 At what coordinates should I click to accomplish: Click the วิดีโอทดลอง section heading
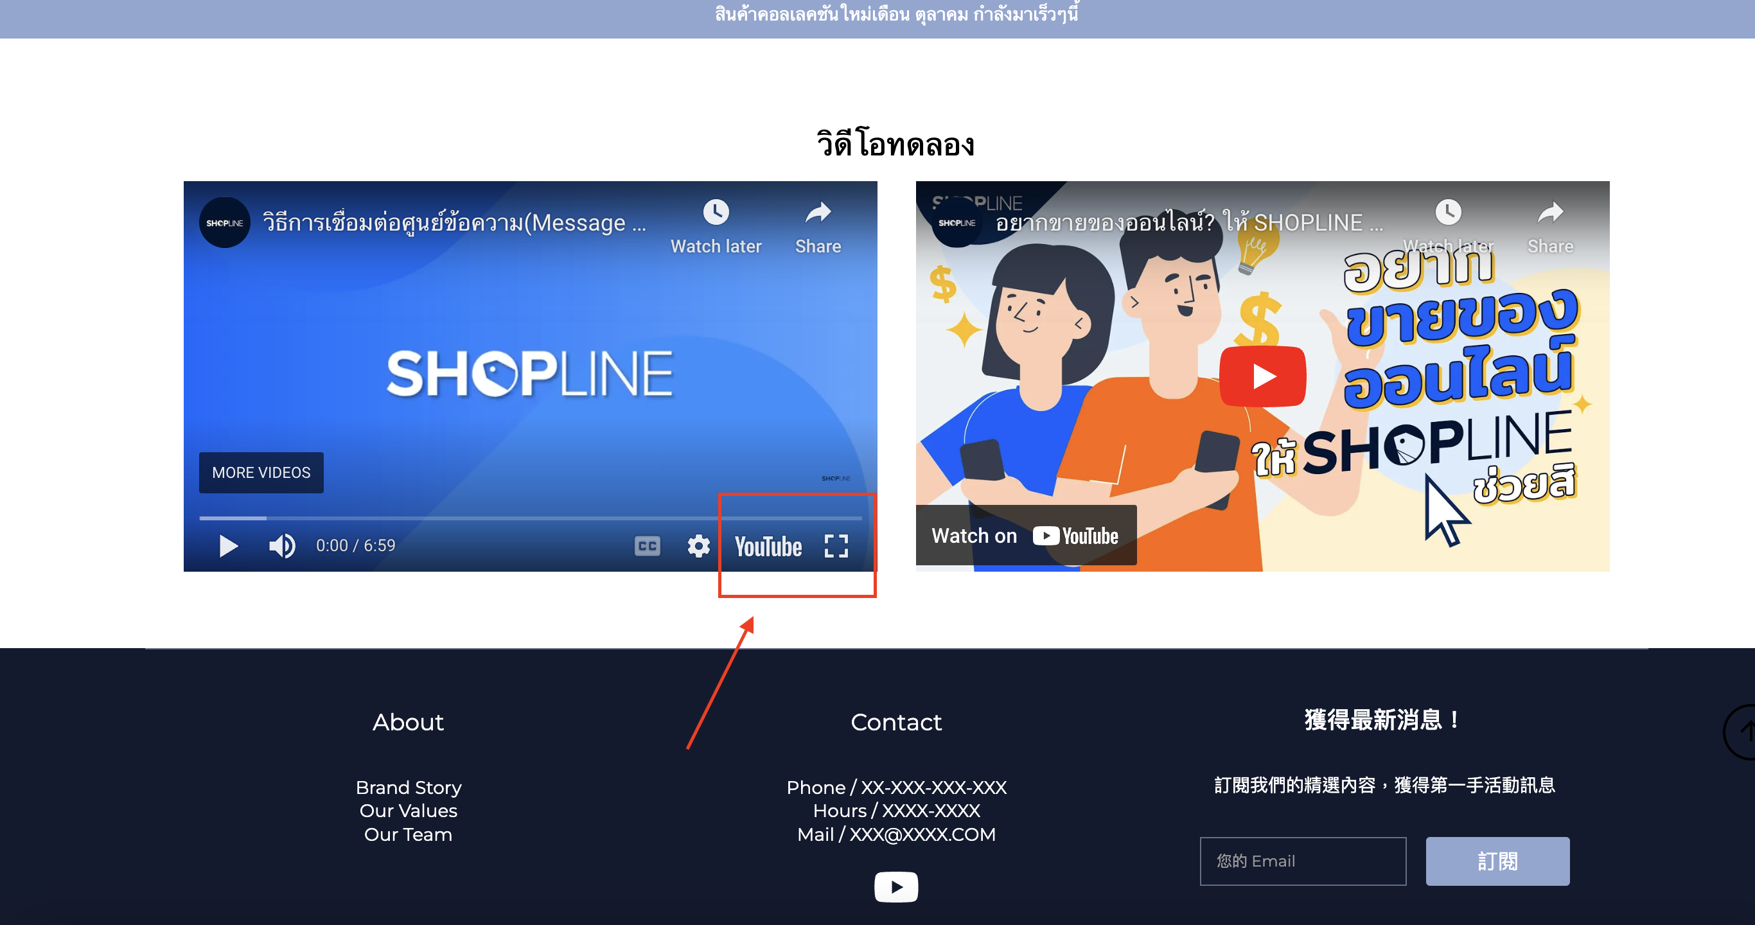(x=895, y=144)
